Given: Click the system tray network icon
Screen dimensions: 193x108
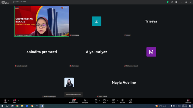Looking at the screenshot, I should [x=174, y=106].
